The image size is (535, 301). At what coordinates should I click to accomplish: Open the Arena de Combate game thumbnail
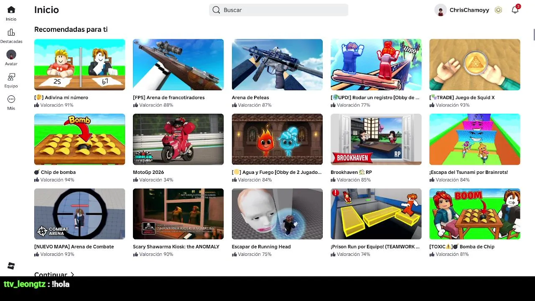pyautogui.click(x=79, y=214)
